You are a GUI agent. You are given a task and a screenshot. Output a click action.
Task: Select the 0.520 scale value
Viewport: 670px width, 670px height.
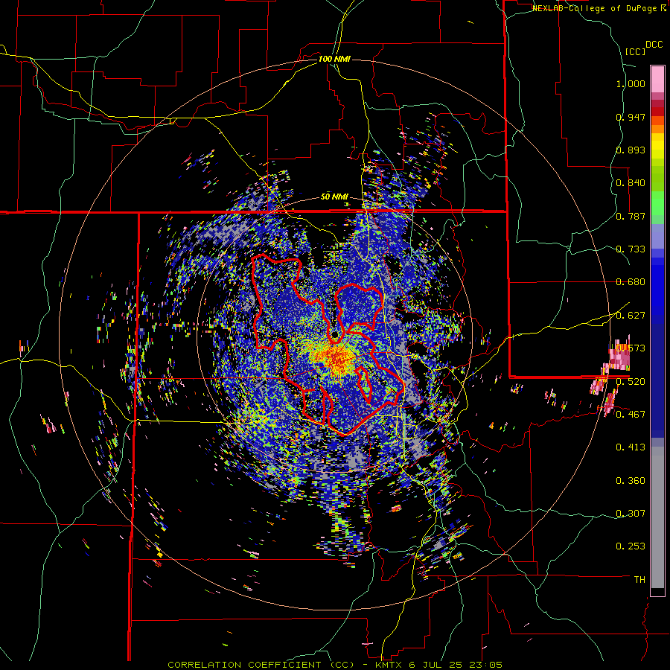click(x=631, y=381)
